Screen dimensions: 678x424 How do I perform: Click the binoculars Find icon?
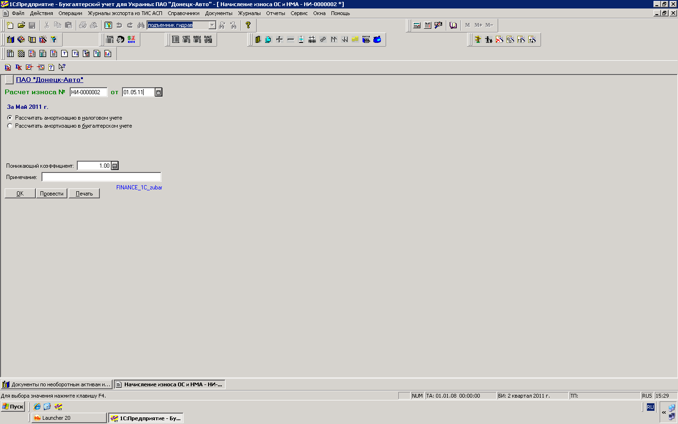point(141,25)
